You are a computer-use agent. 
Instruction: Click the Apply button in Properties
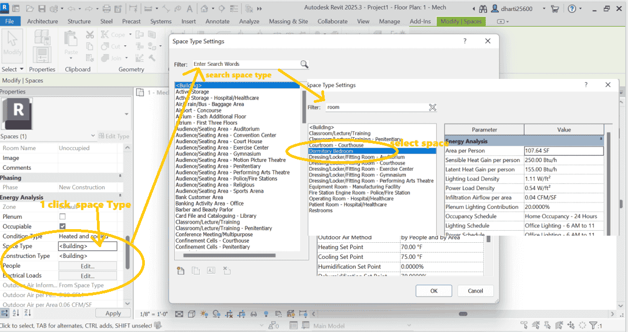(113, 313)
